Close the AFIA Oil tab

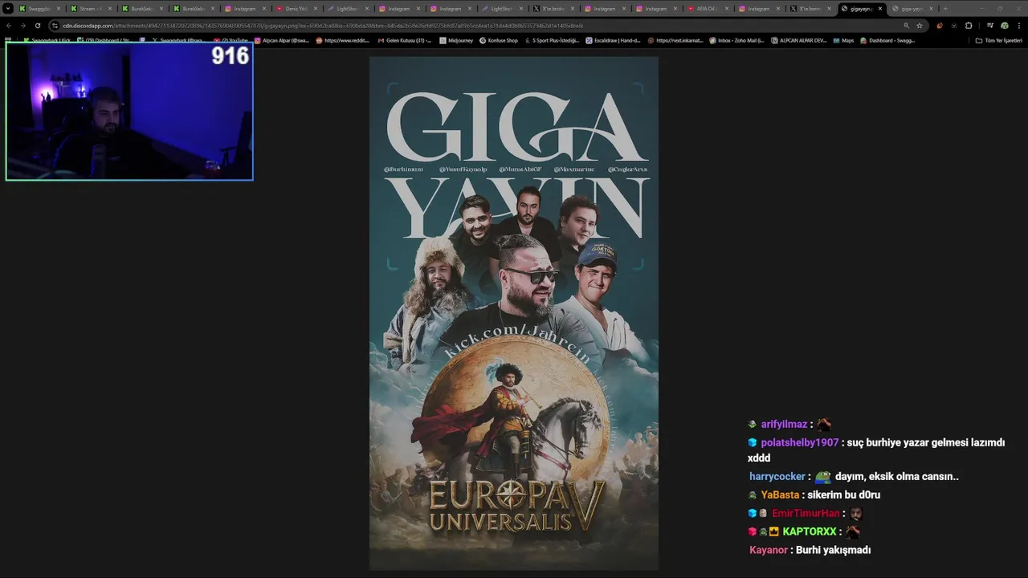point(727,9)
